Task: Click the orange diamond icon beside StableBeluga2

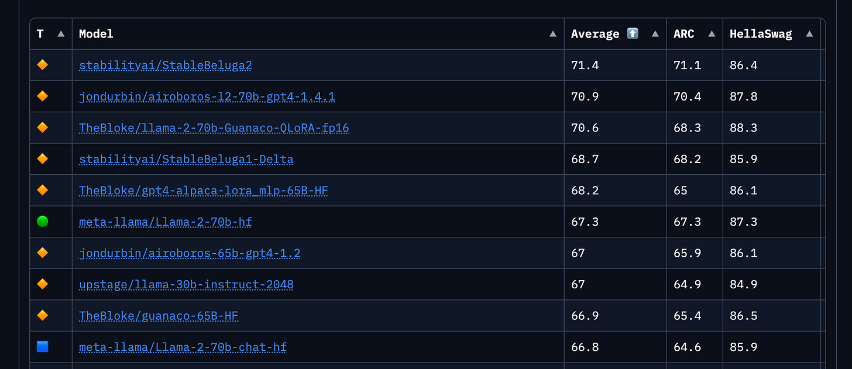Action: [x=42, y=65]
